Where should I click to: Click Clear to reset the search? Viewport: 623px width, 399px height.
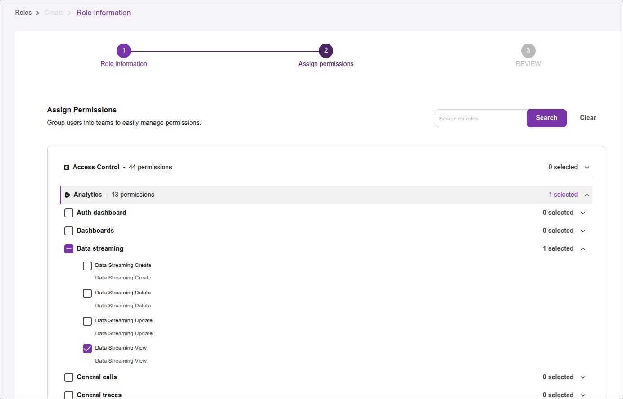tap(587, 118)
